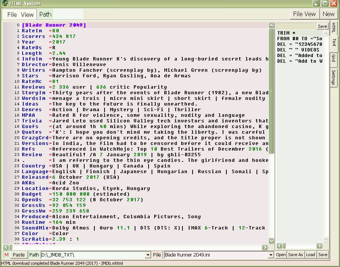Open the File menu
This screenshot has height=267, width=340.
pos(12,15)
